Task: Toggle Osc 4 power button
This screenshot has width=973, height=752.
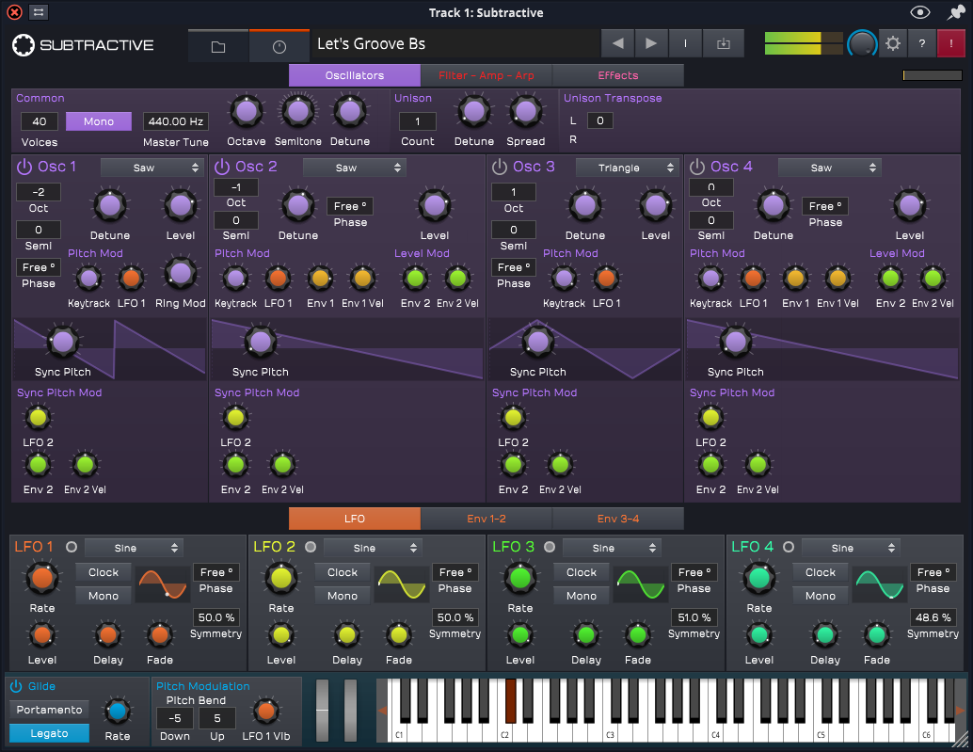Action: 697,167
